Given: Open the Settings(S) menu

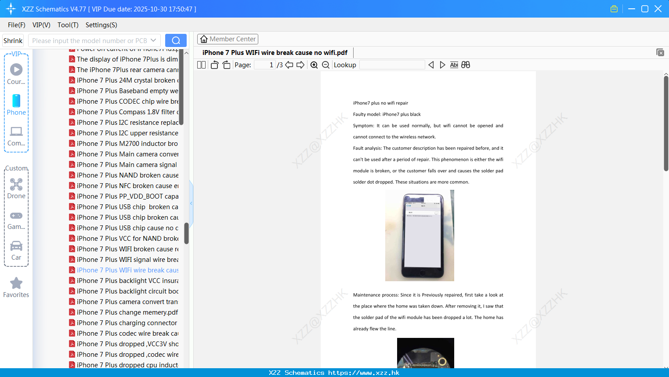Looking at the screenshot, I should 101,25.
